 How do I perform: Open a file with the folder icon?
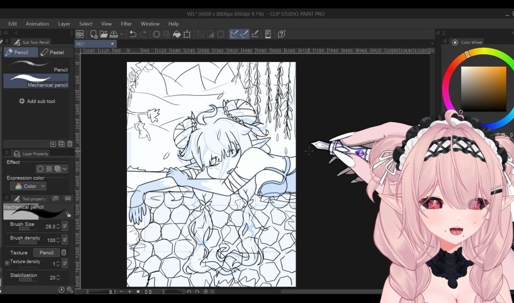[x=104, y=34]
